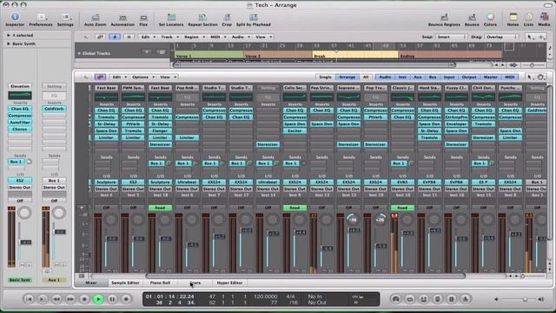The height and width of the screenshot is (313, 556).
Task: Click the transport Play button
Action: click(x=98, y=299)
